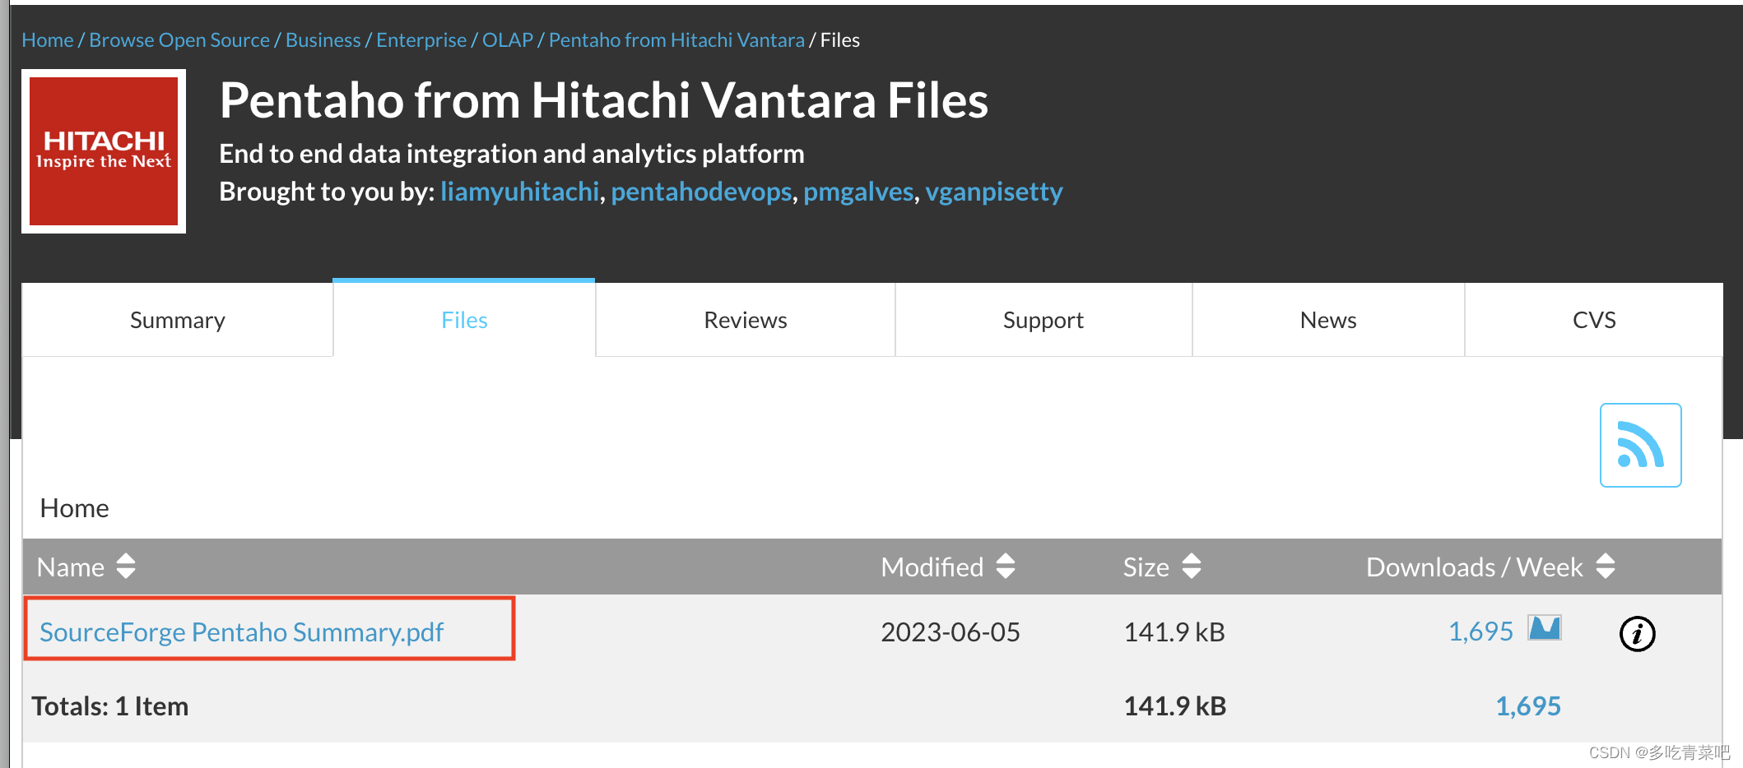This screenshot has height=768, width=1743.
Task: Visit liamyuhitachi's profile link
Action: [519, 192]
